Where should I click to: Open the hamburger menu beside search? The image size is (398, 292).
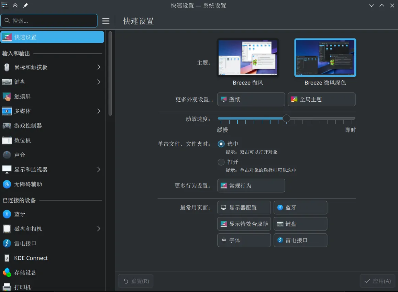(x=106, y=21)
